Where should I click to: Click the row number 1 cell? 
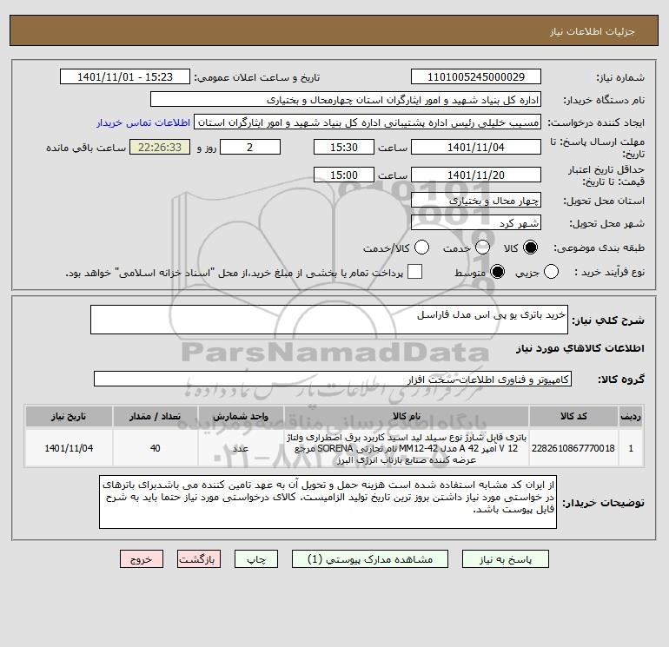click(631, 448)
